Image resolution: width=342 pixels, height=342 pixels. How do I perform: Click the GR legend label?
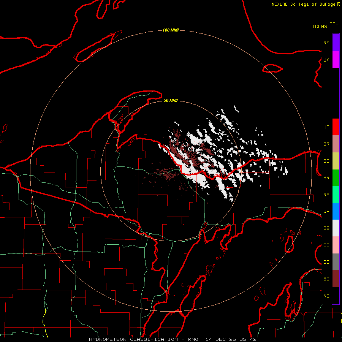click(x=326, y=144)
